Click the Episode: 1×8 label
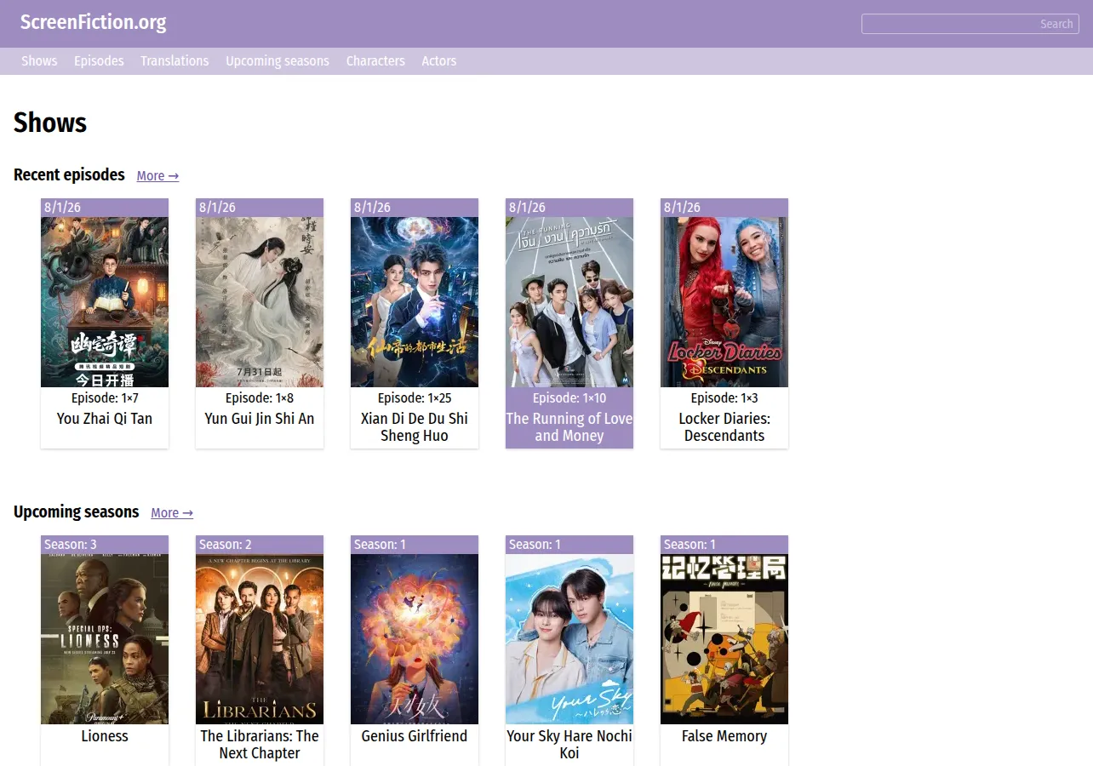This screenshot has width=1093, height=766. click(x=260, y=398)
